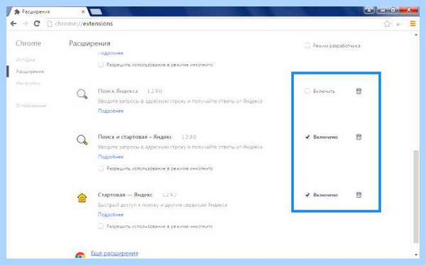Uncheck Включено for Стартовая — Яндекс
The image size is (426, 265).
pyautogui.click(x=307, y=195)
